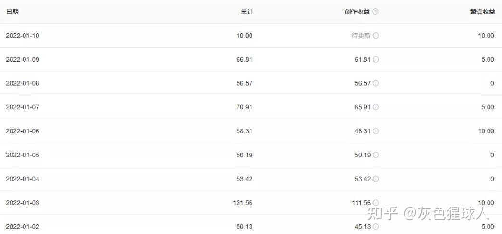502x234 pixels.
Task: Click the 2022-01-05 date cell
Action: (x=23, y=155)
